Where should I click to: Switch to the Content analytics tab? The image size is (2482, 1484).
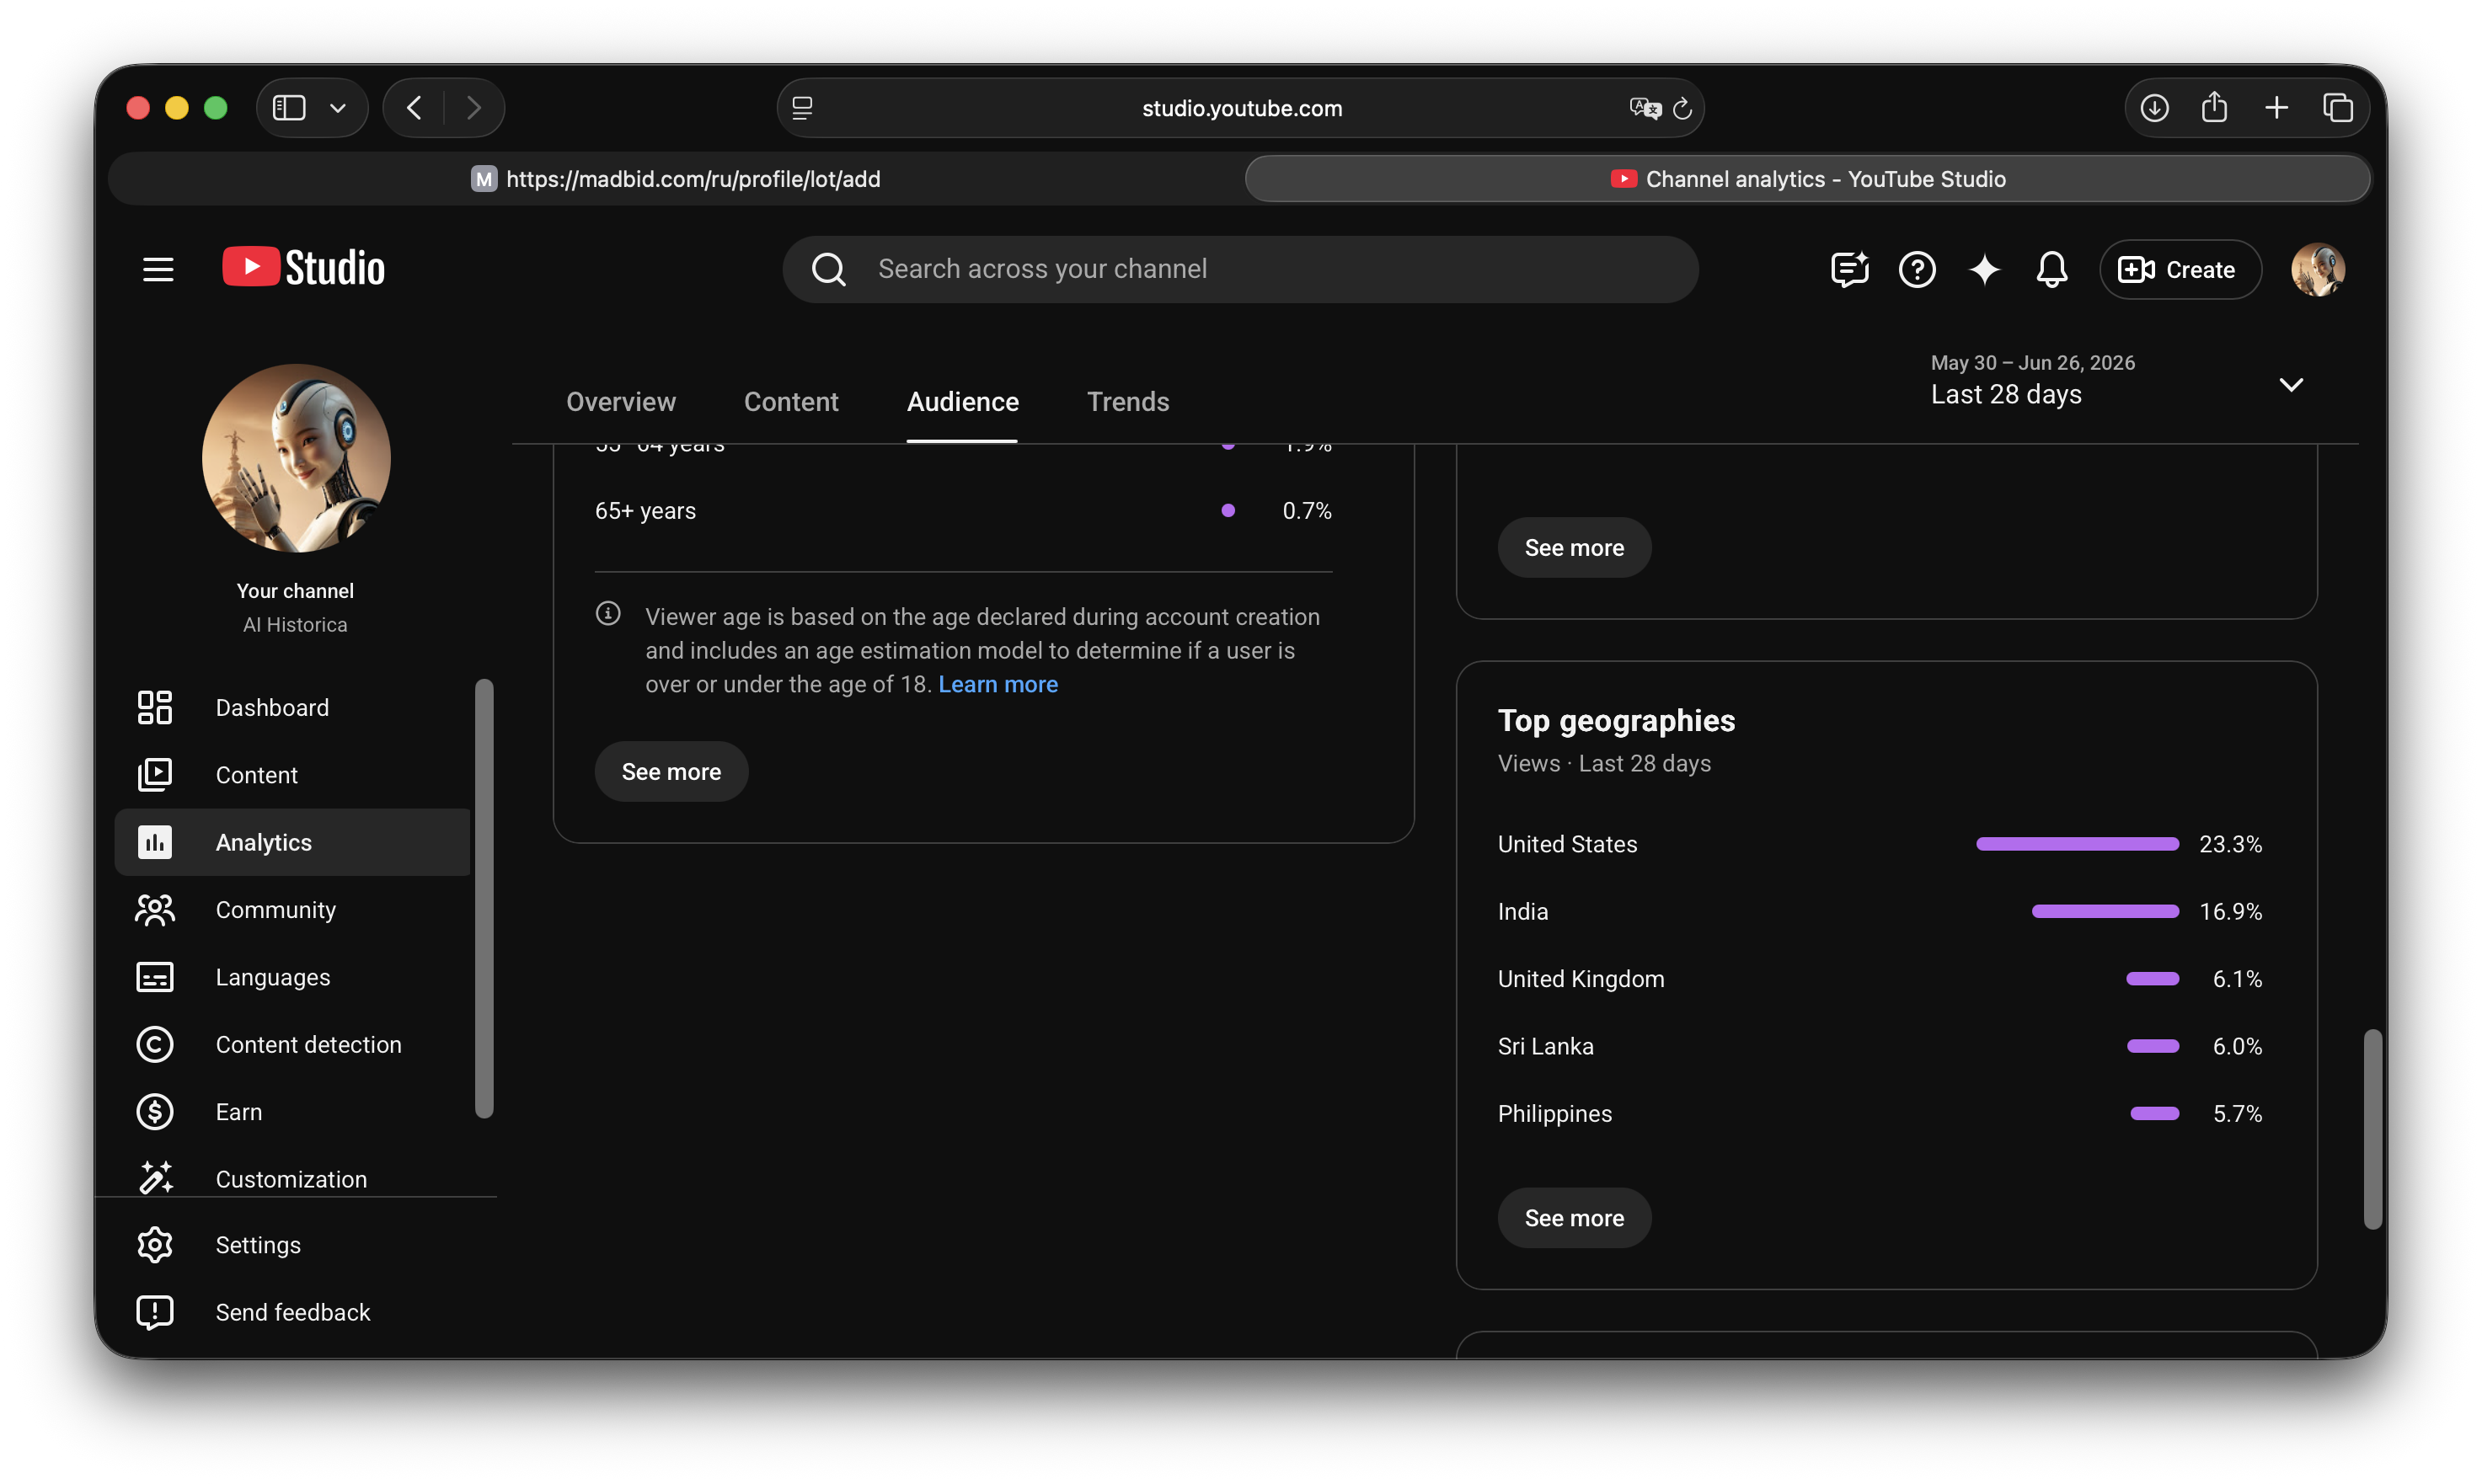(791, 401)
